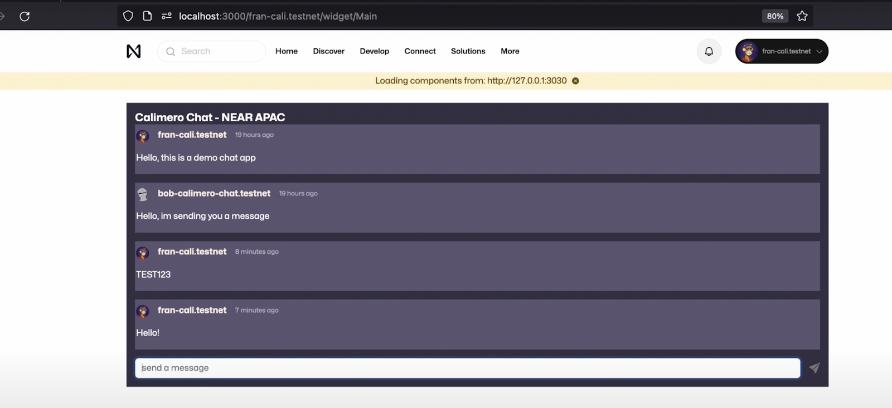This screenshot has width=892, height=408.
Task: Open fran-cali.testnet name on 19 hours ago message
Action: tap(192, 135)
